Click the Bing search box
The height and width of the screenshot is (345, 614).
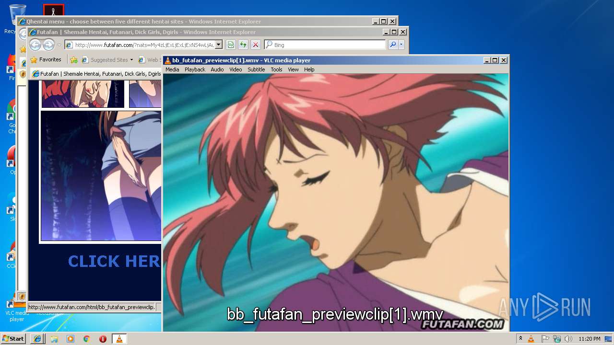click(325, 45)
